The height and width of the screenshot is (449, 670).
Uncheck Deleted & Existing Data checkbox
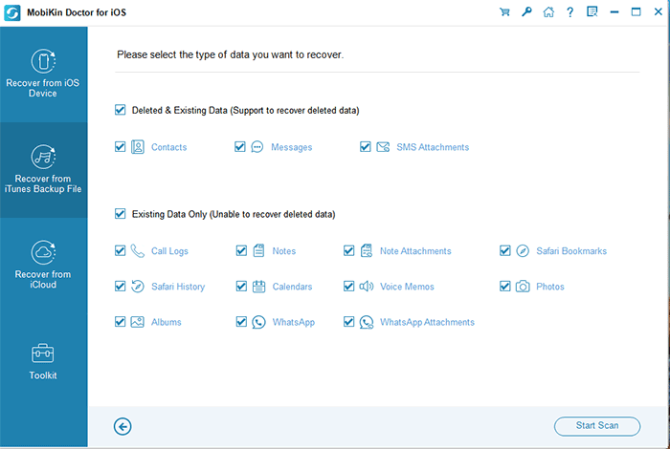tap(120, 110)
